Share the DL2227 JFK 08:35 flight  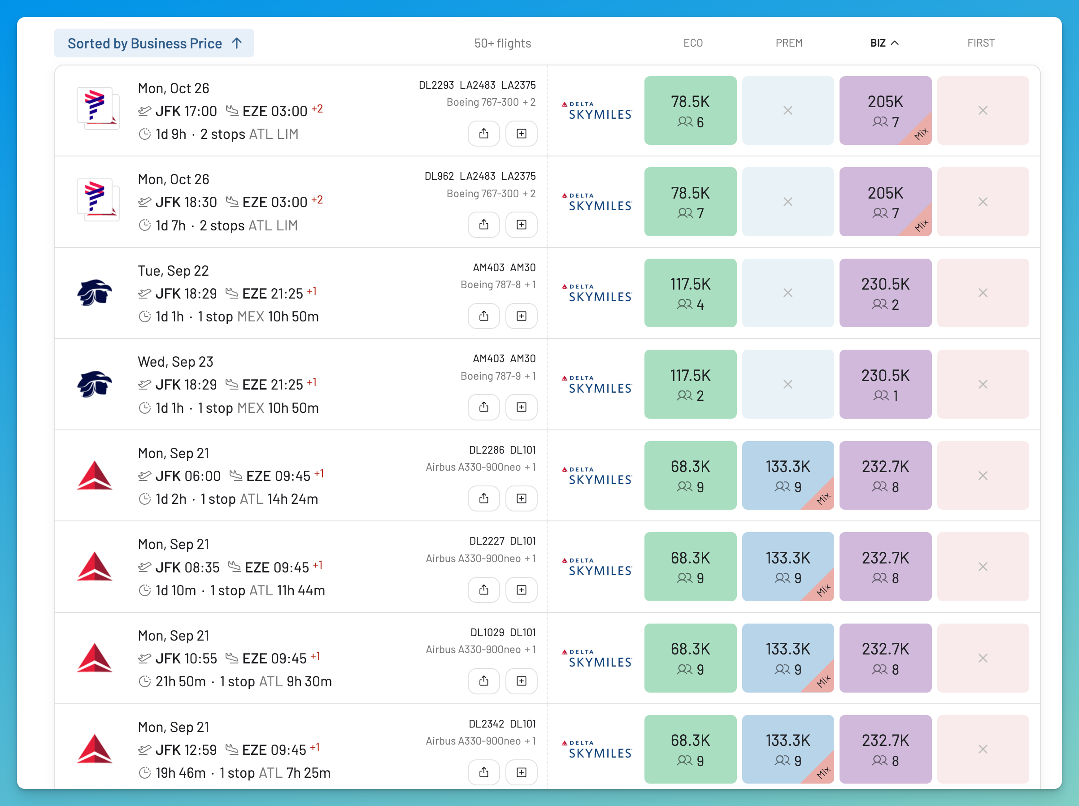coord(483,590)
